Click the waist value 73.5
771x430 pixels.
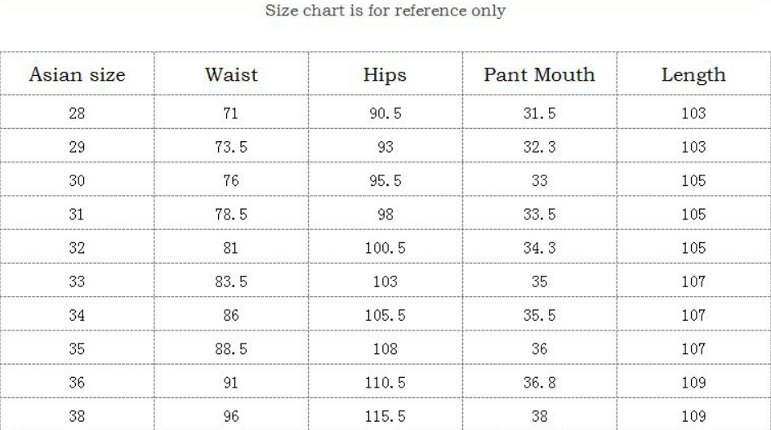(x=231, y=147)
